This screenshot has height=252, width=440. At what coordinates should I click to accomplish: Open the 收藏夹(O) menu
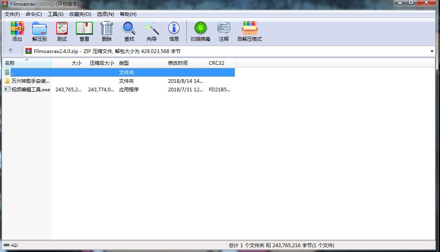80,14
